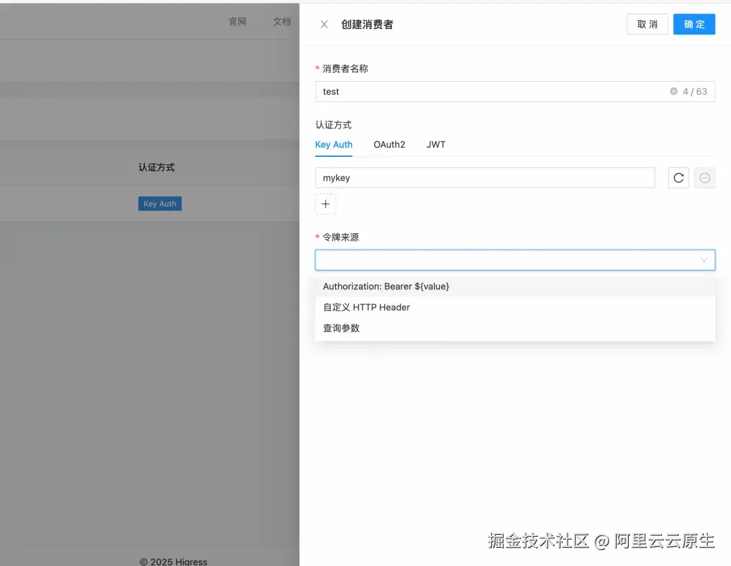Remove the mykey credential with minus icon
This screenshot has height=566, width=731.
pyautogui.click(x=705, y=178)
